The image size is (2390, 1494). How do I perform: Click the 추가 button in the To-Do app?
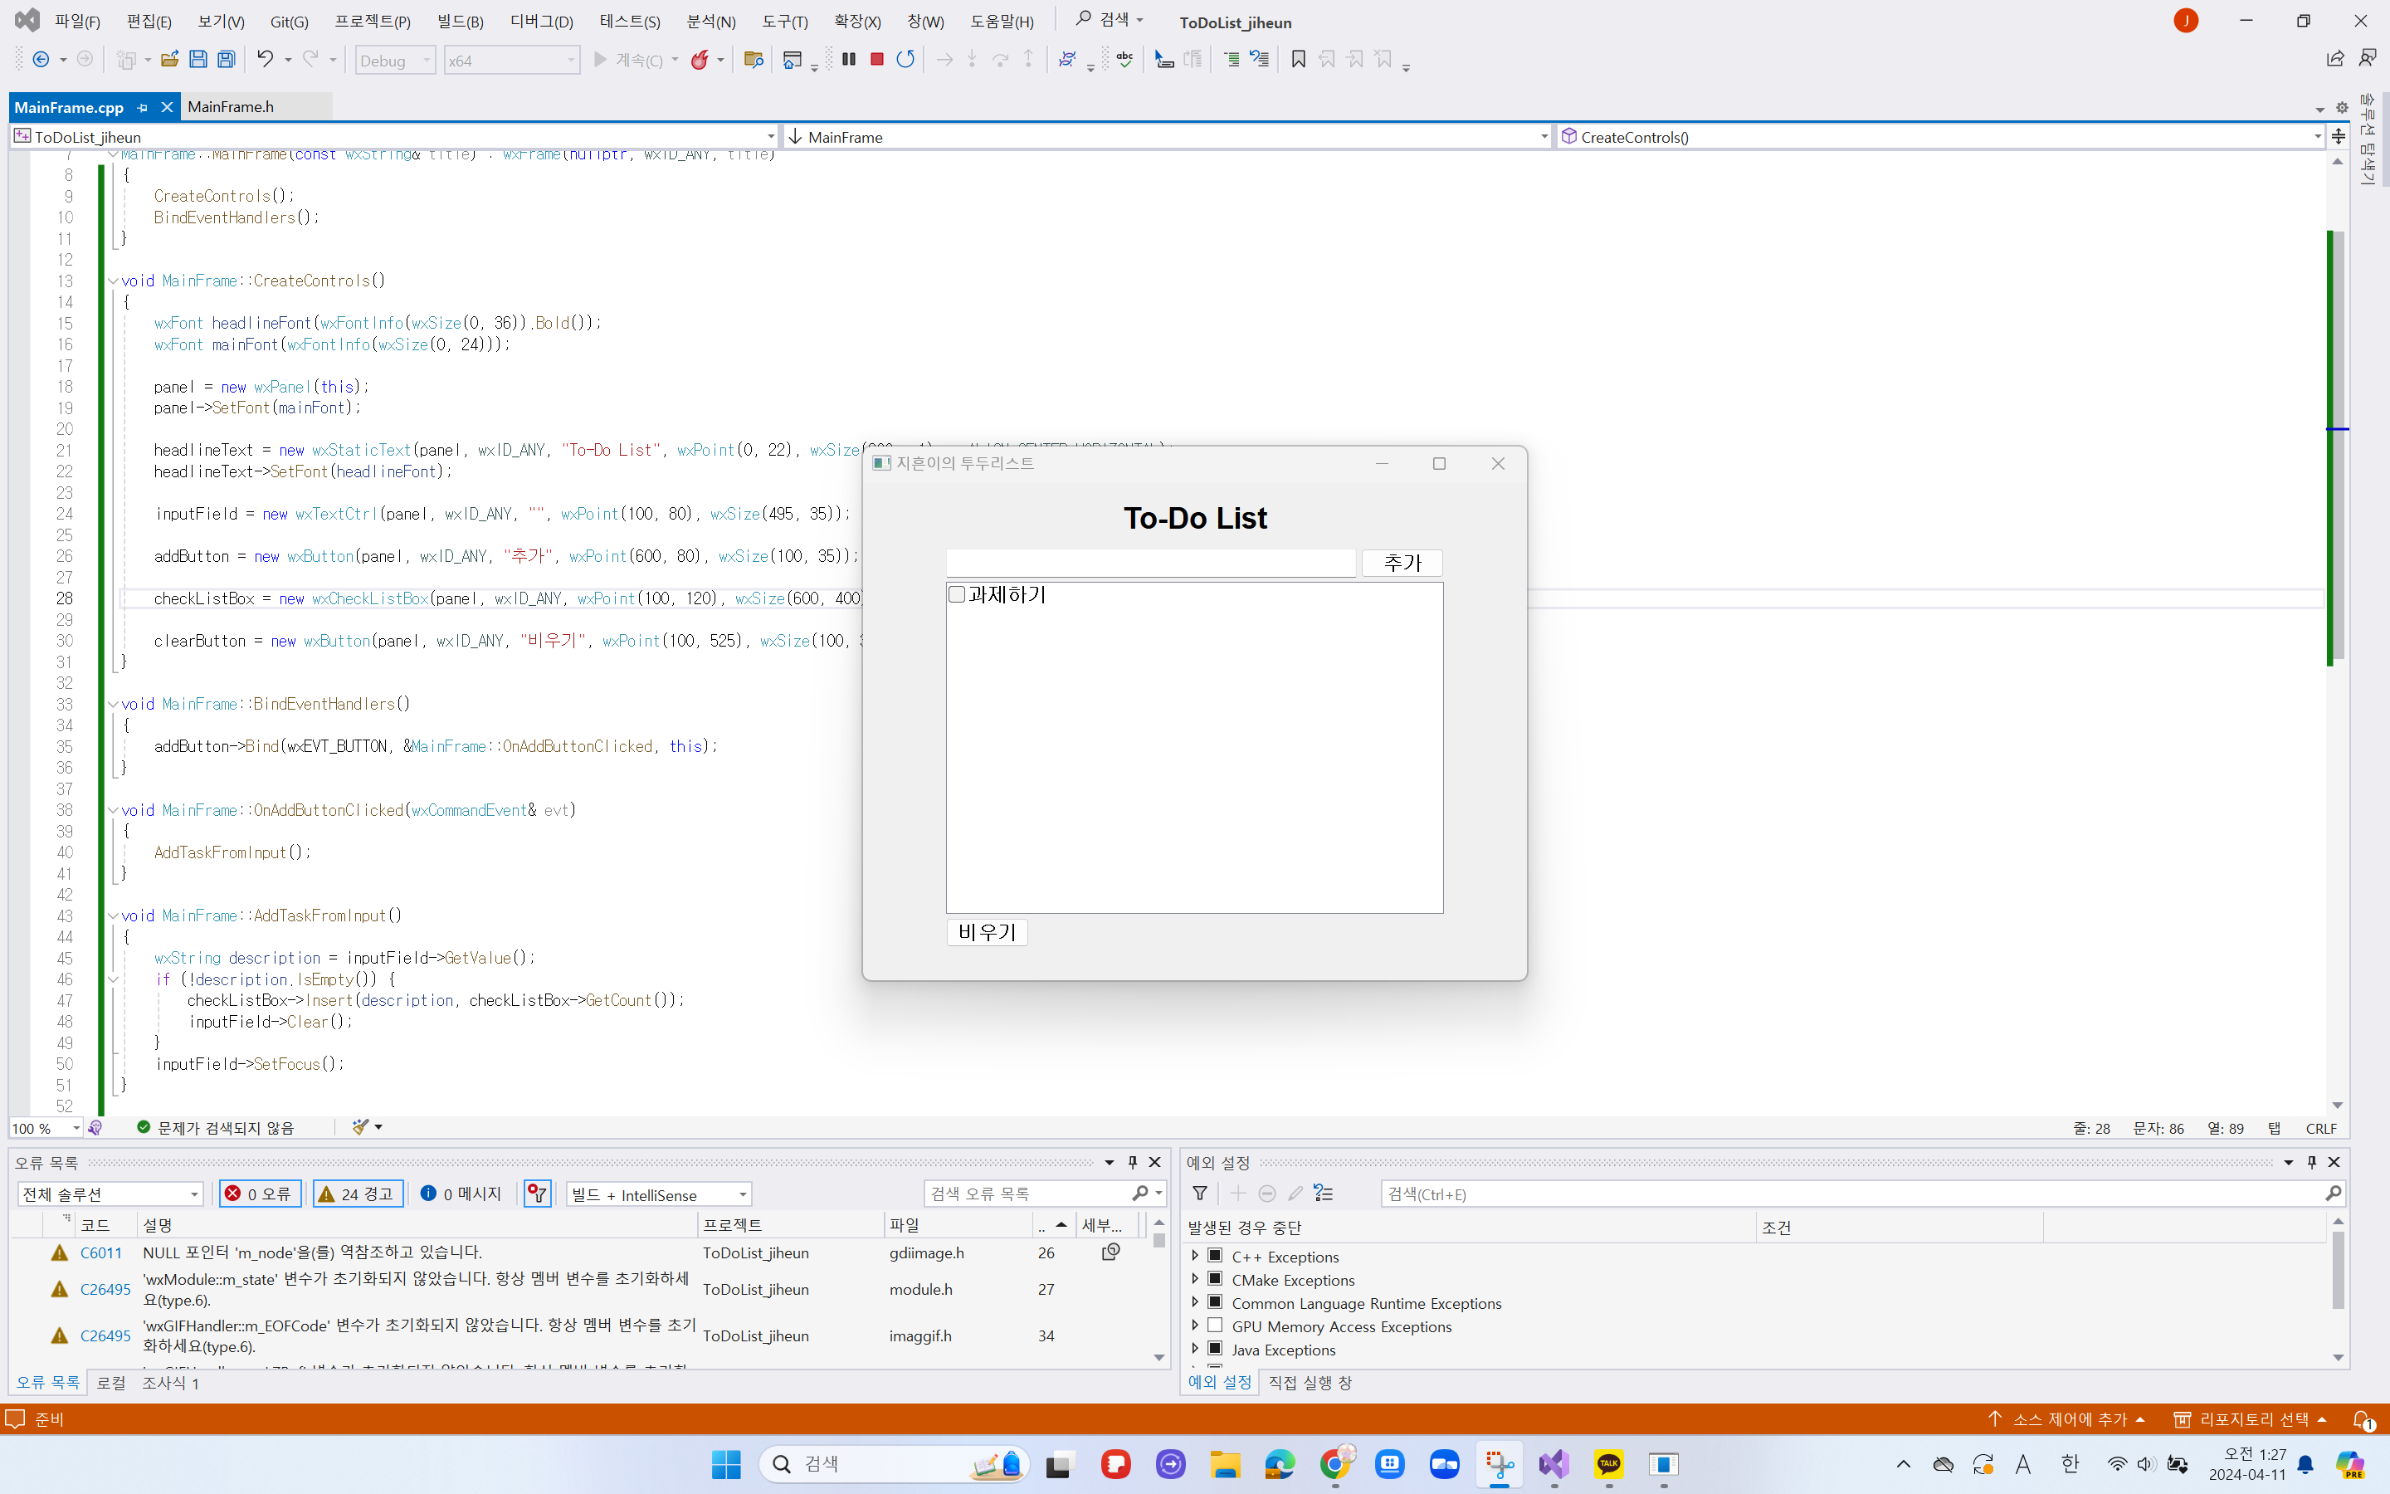[x=1402, y=562]
